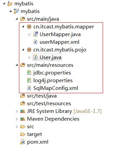Click the src/test/java folder icon
The width and height of the screenshot is (131, 156).
pyautogui.click(x=23, y=96)
